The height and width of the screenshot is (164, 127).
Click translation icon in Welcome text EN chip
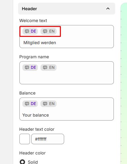pos(45,31)
